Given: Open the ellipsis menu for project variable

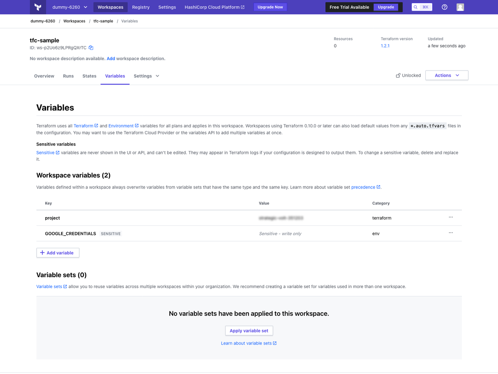Looking at the screenshot, I should pos(451,218).
